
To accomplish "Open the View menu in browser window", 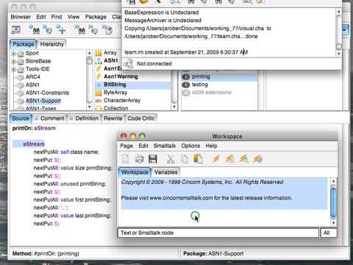I will point(74,17).
